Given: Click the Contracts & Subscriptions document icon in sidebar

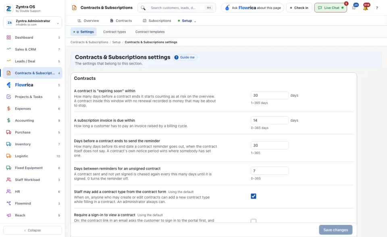Looking at the screenshot, I should point(8,73).
